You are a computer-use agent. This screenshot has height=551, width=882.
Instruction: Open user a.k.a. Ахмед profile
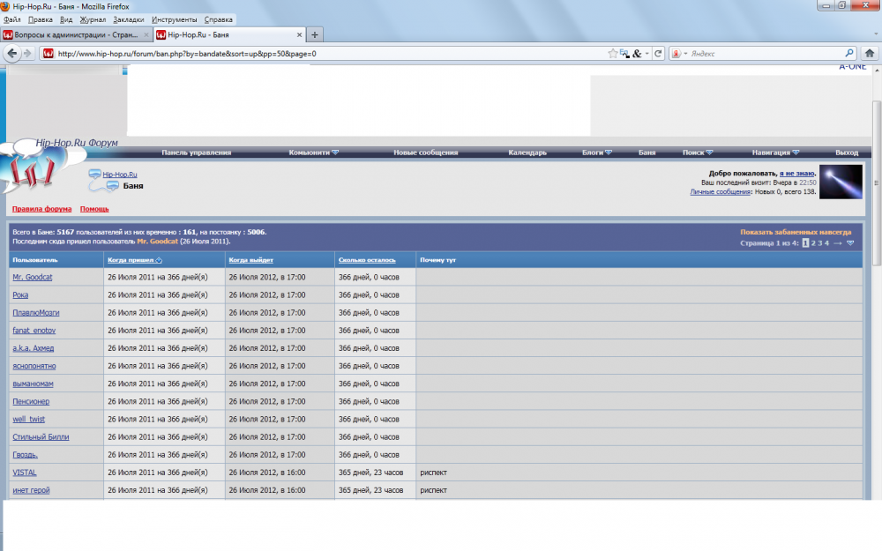click(x=34, y=348)
